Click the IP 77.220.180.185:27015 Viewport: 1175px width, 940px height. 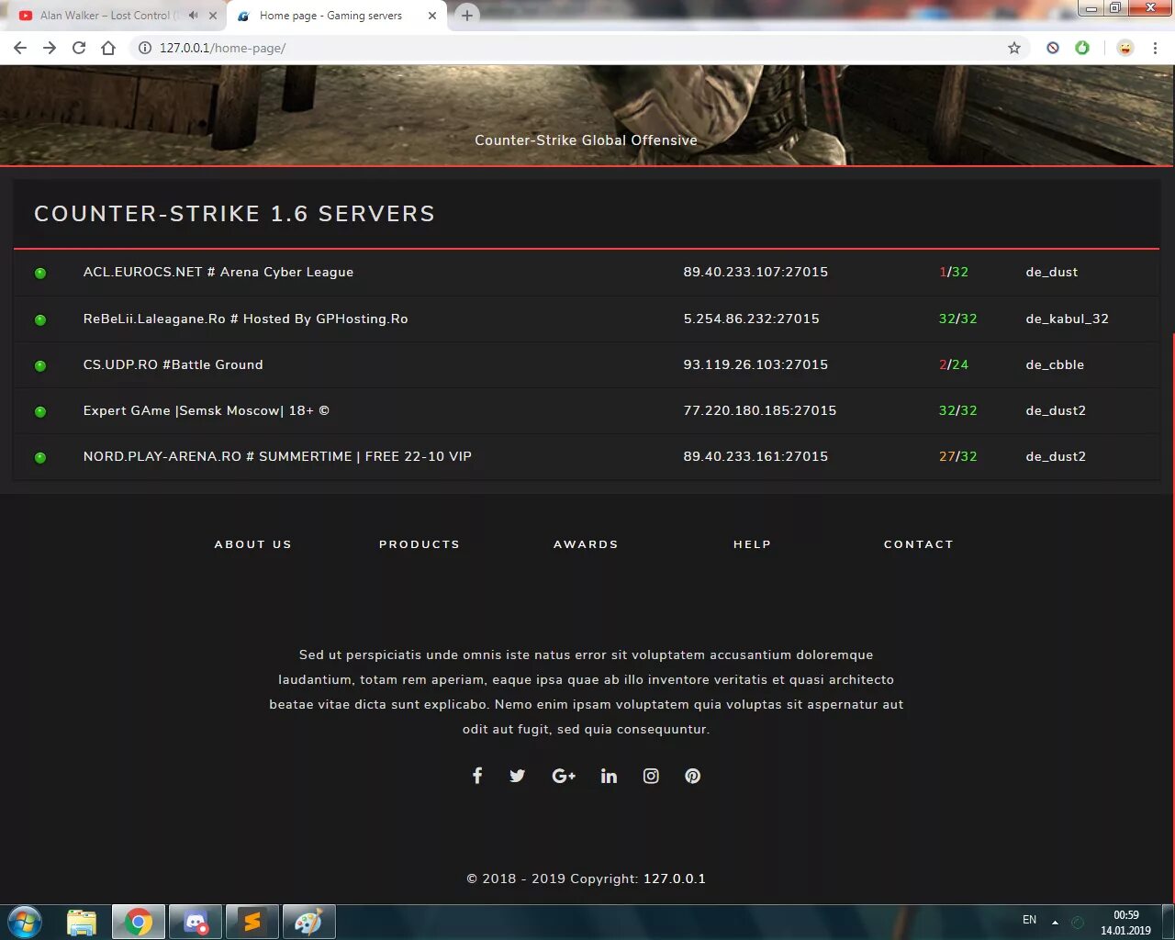tap(760, 410)
